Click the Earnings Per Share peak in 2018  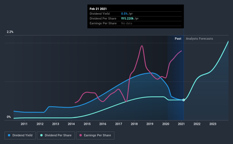pos(142,46)
